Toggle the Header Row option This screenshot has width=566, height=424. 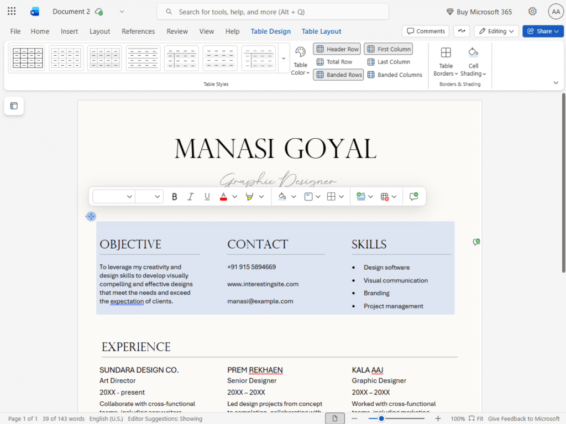coord(337,49)
